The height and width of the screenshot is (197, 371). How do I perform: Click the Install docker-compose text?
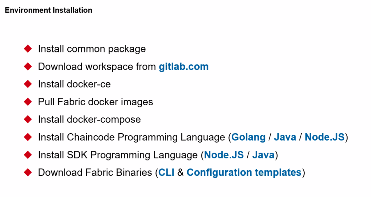point(89,119)
